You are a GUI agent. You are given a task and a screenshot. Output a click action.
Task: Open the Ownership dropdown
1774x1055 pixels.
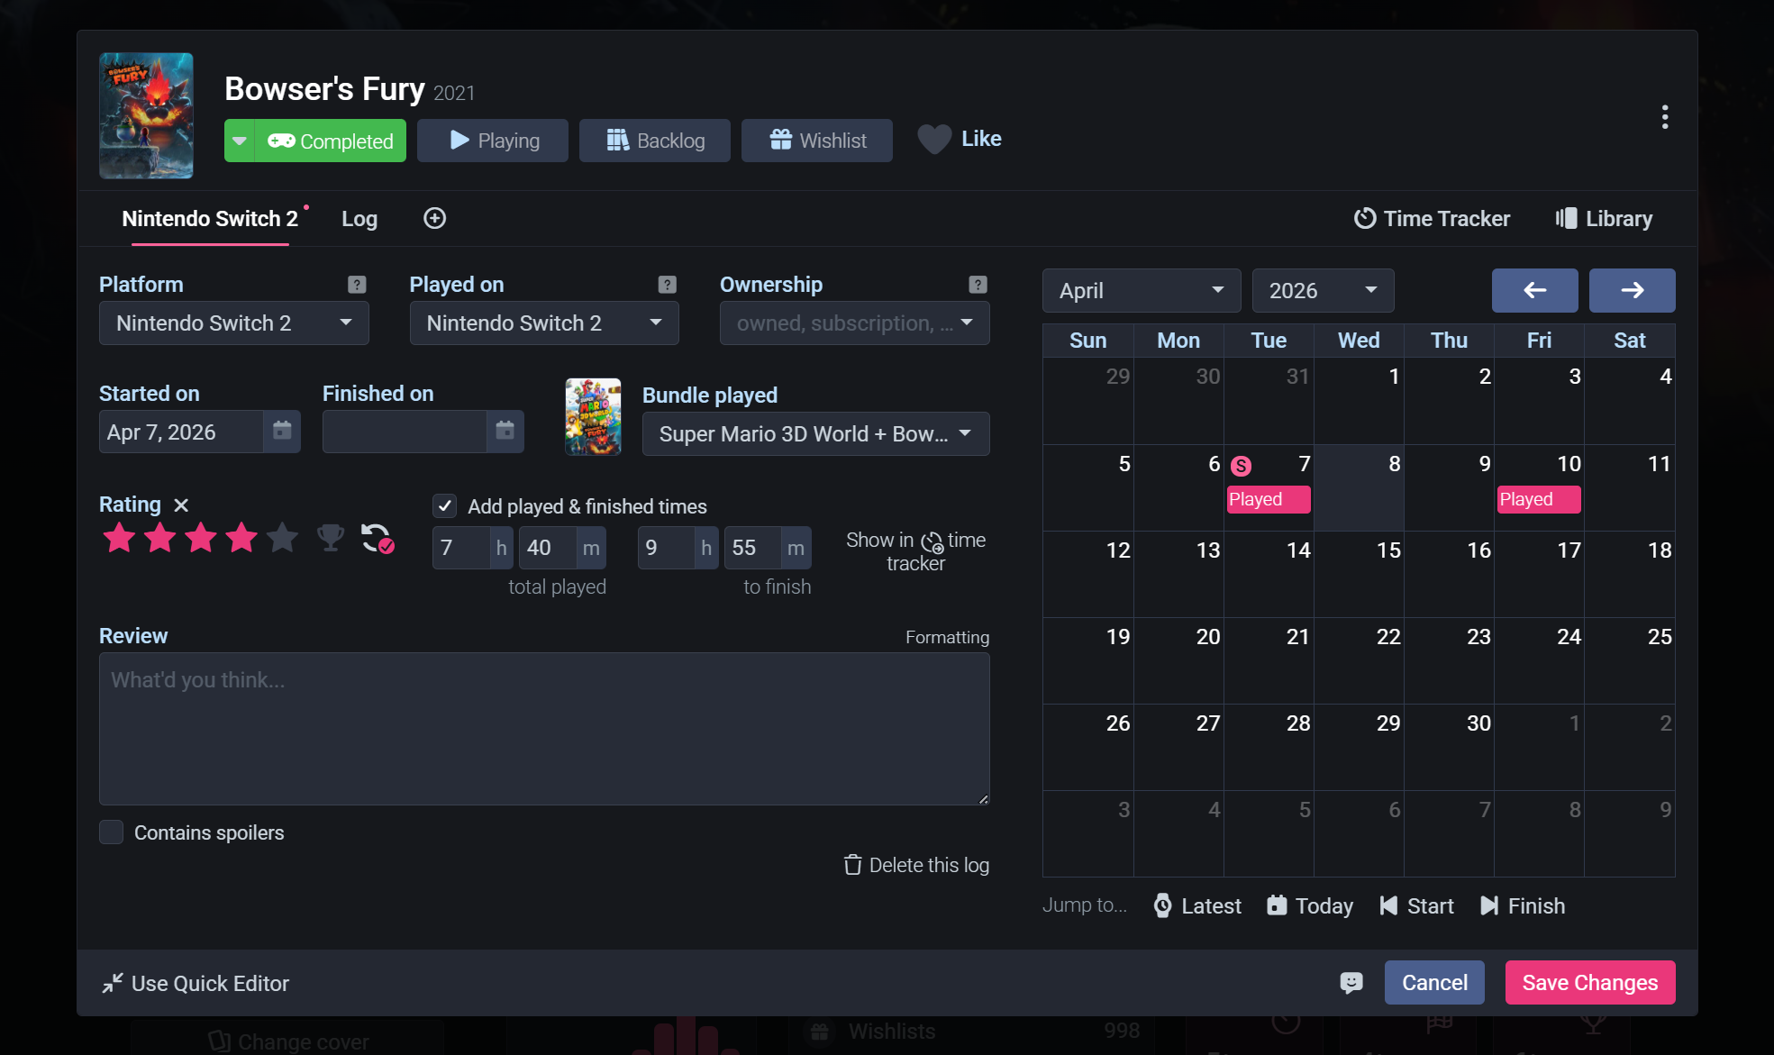click(855, 323)
